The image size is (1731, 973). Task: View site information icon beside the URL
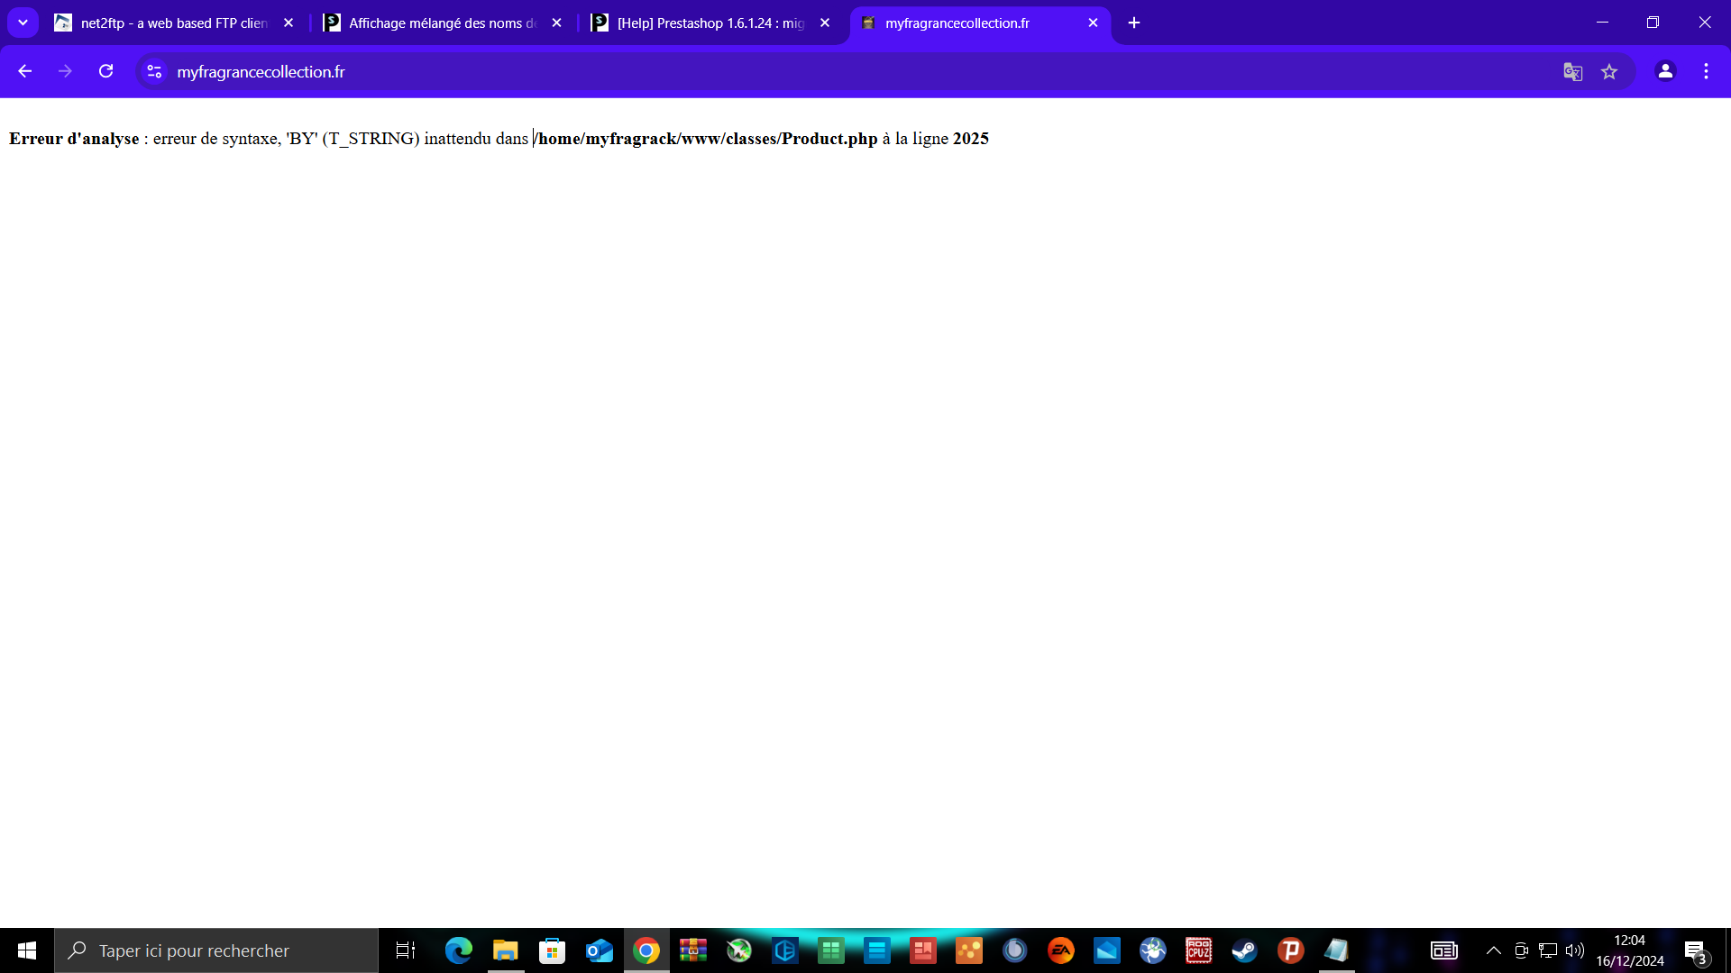tap(154, 71)
